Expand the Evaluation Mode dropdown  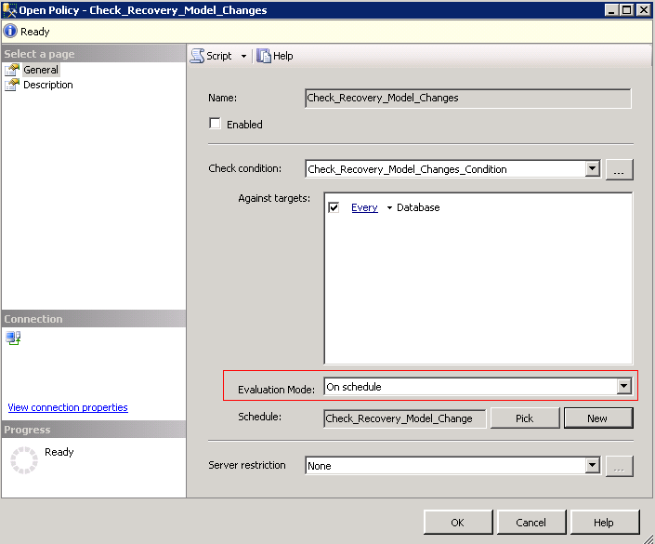point(623,387)
